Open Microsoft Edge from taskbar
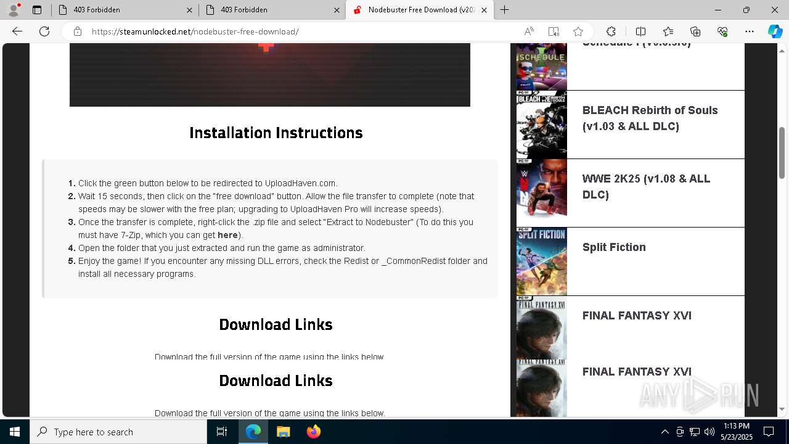The image size is (789, 444). (253, 432)
